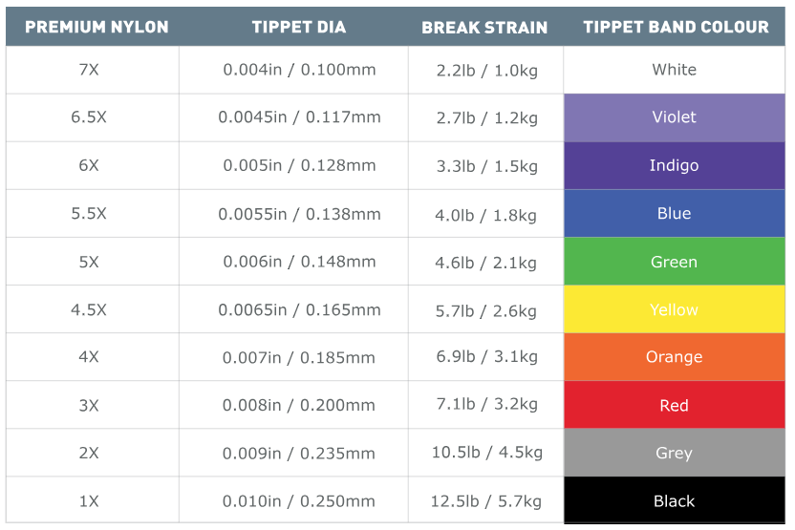The height and width of the screenshot is (530, 795).
Task: Select the 4.5X row label
Action: 89,309
